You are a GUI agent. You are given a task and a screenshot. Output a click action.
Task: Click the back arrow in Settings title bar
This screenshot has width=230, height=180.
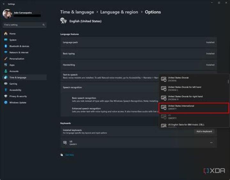click(x=4, y=4)
